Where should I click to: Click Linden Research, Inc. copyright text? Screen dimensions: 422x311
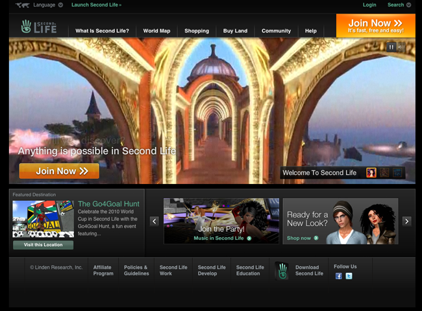56,268
